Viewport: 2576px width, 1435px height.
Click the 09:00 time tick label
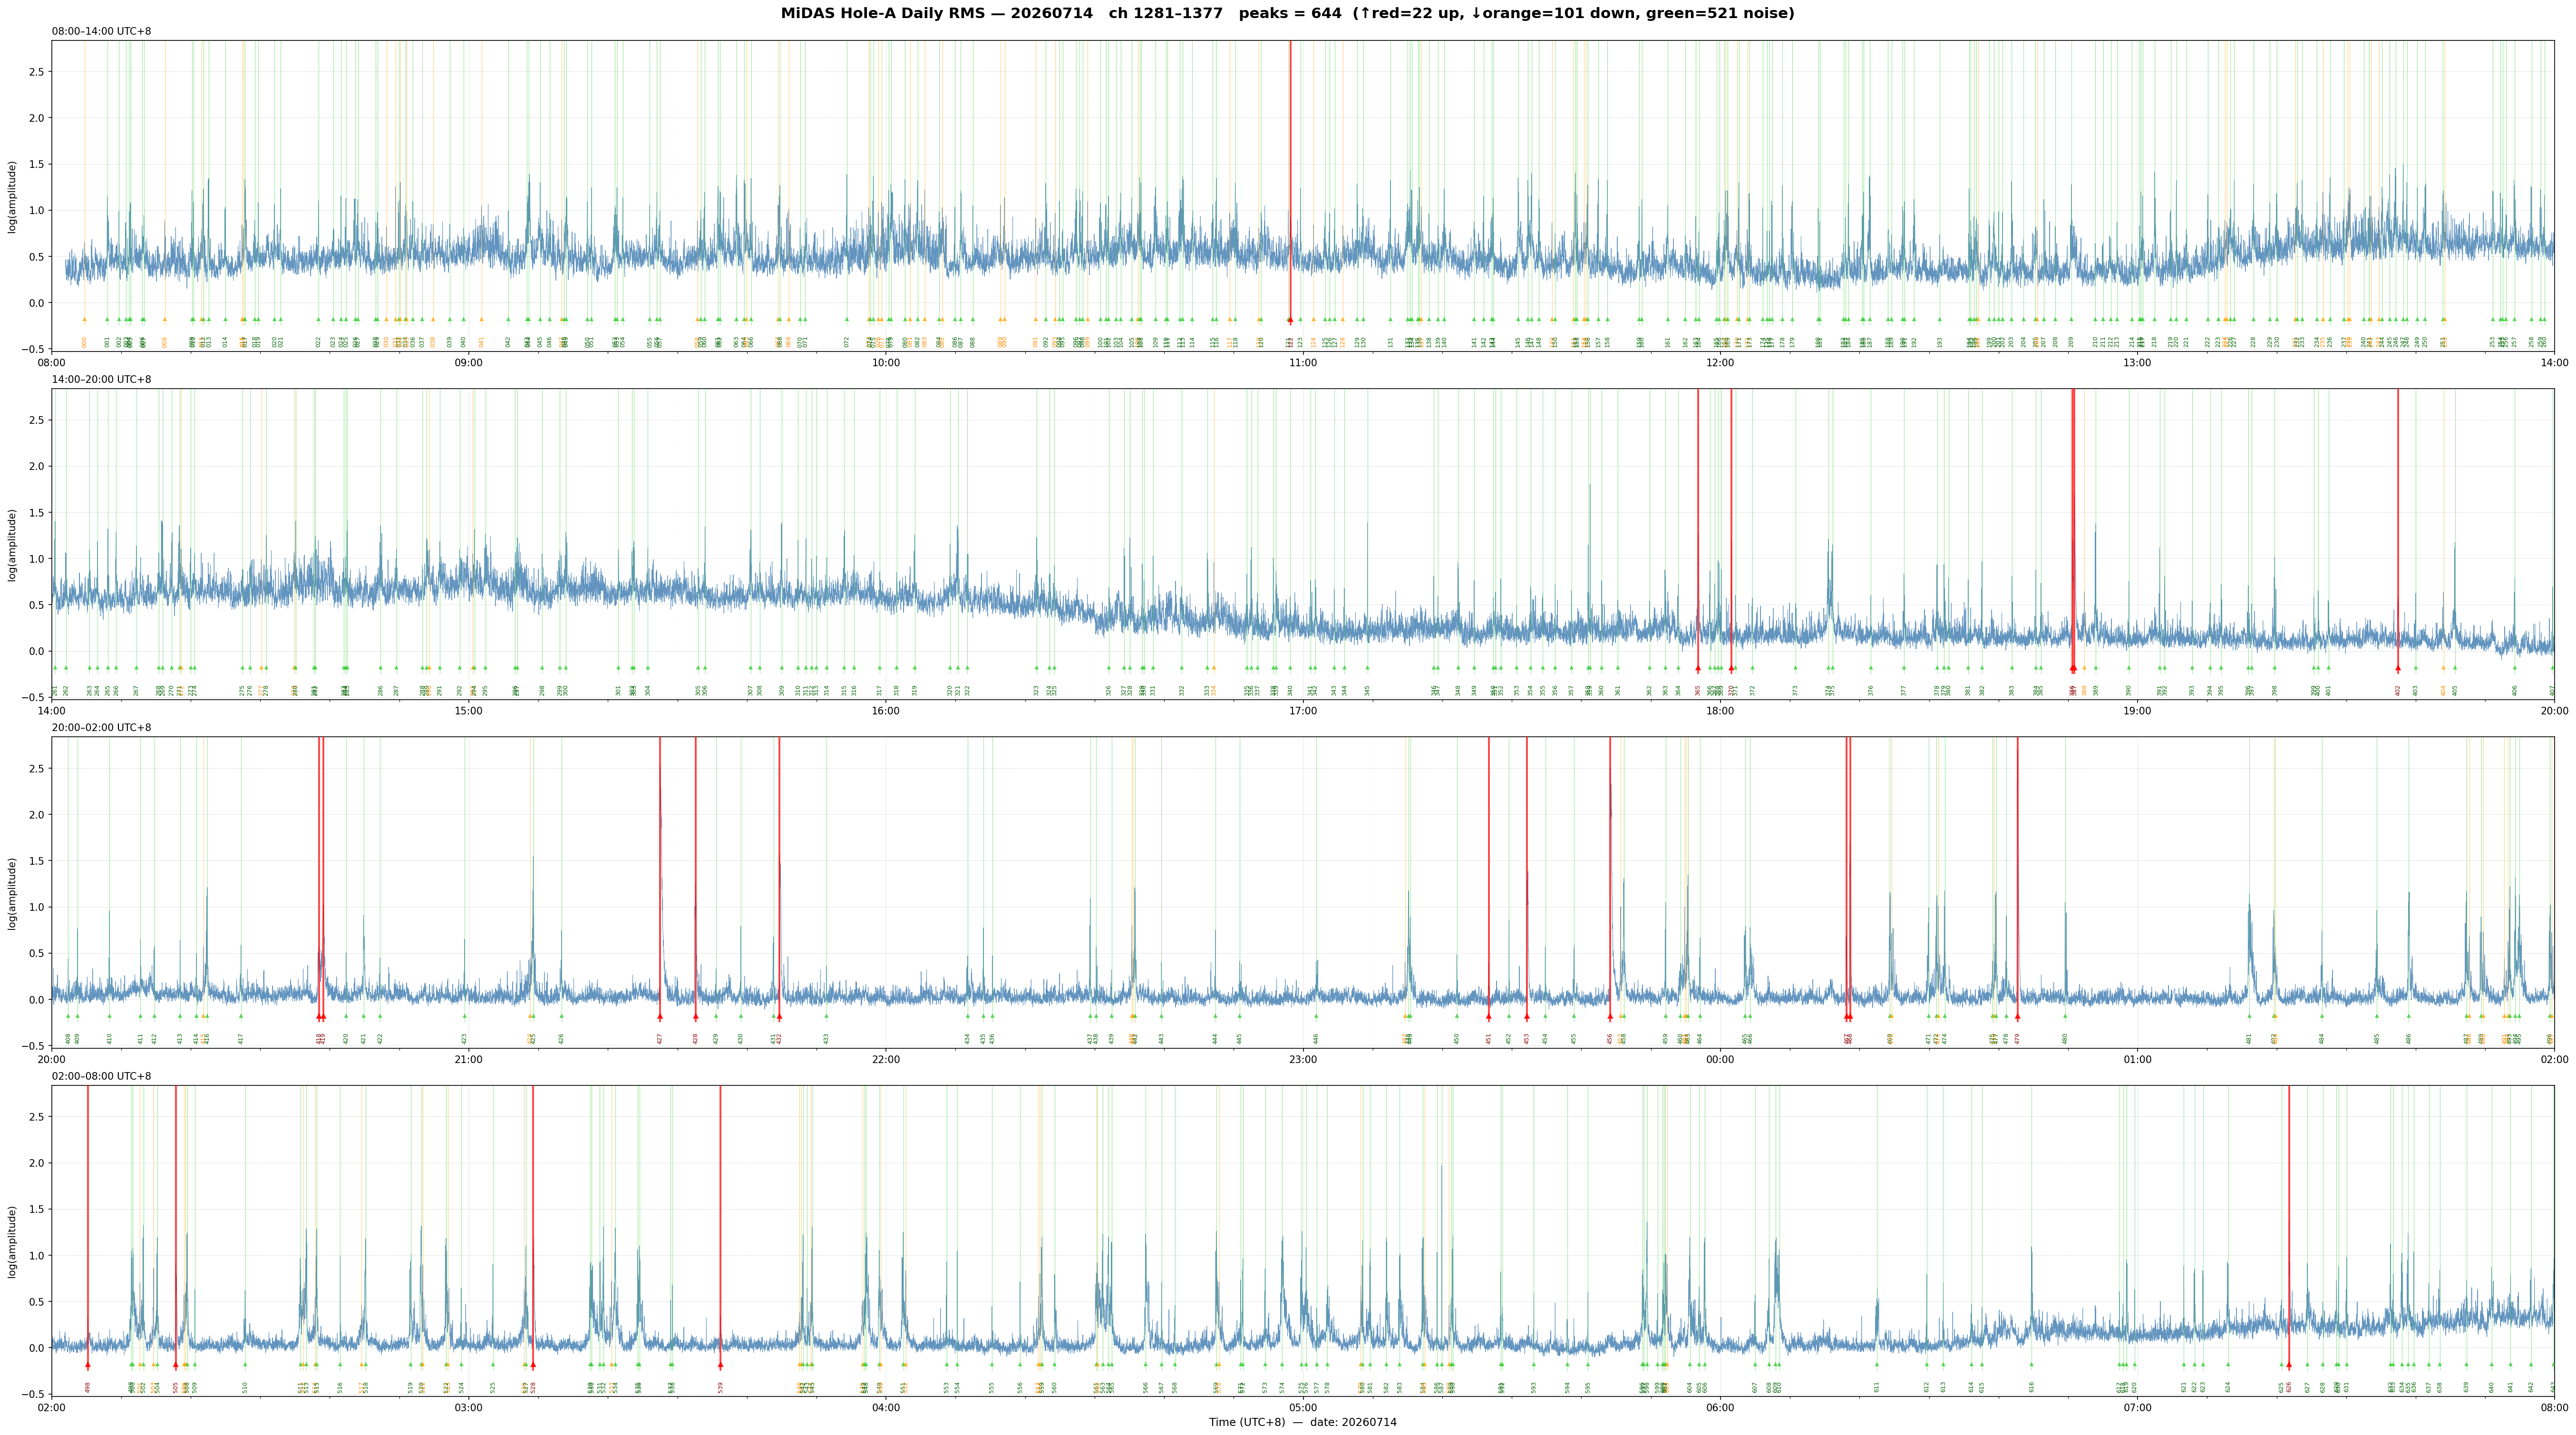[469, 362]
